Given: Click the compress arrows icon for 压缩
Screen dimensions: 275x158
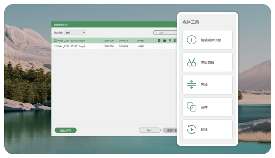Looking at the screenshot, I should click(x=192, y=84).
